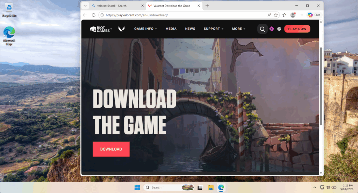Open the site search magnifier icon
This screenshot has width=358, height=193.
point(262,29)
